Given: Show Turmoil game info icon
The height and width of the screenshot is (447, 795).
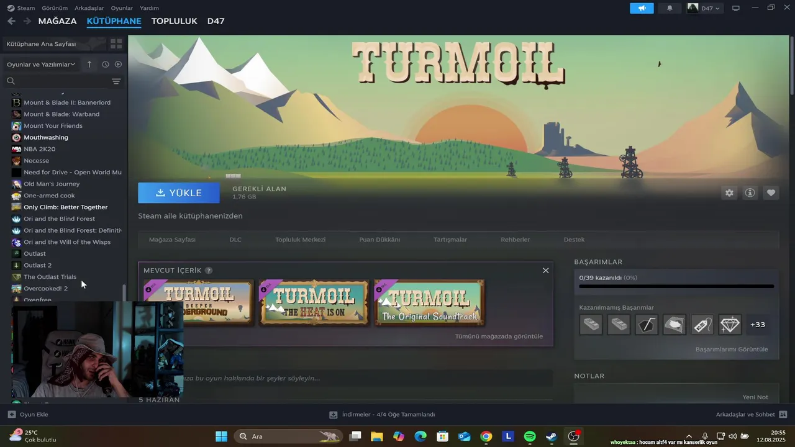Looking at the screenshot, I should 750,193.
